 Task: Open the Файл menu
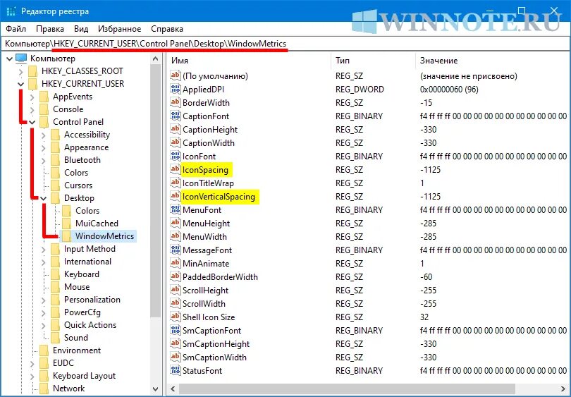tap(16, 29)
